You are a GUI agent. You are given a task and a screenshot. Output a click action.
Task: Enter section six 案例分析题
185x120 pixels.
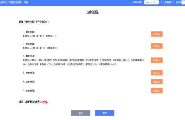[157, 91]
